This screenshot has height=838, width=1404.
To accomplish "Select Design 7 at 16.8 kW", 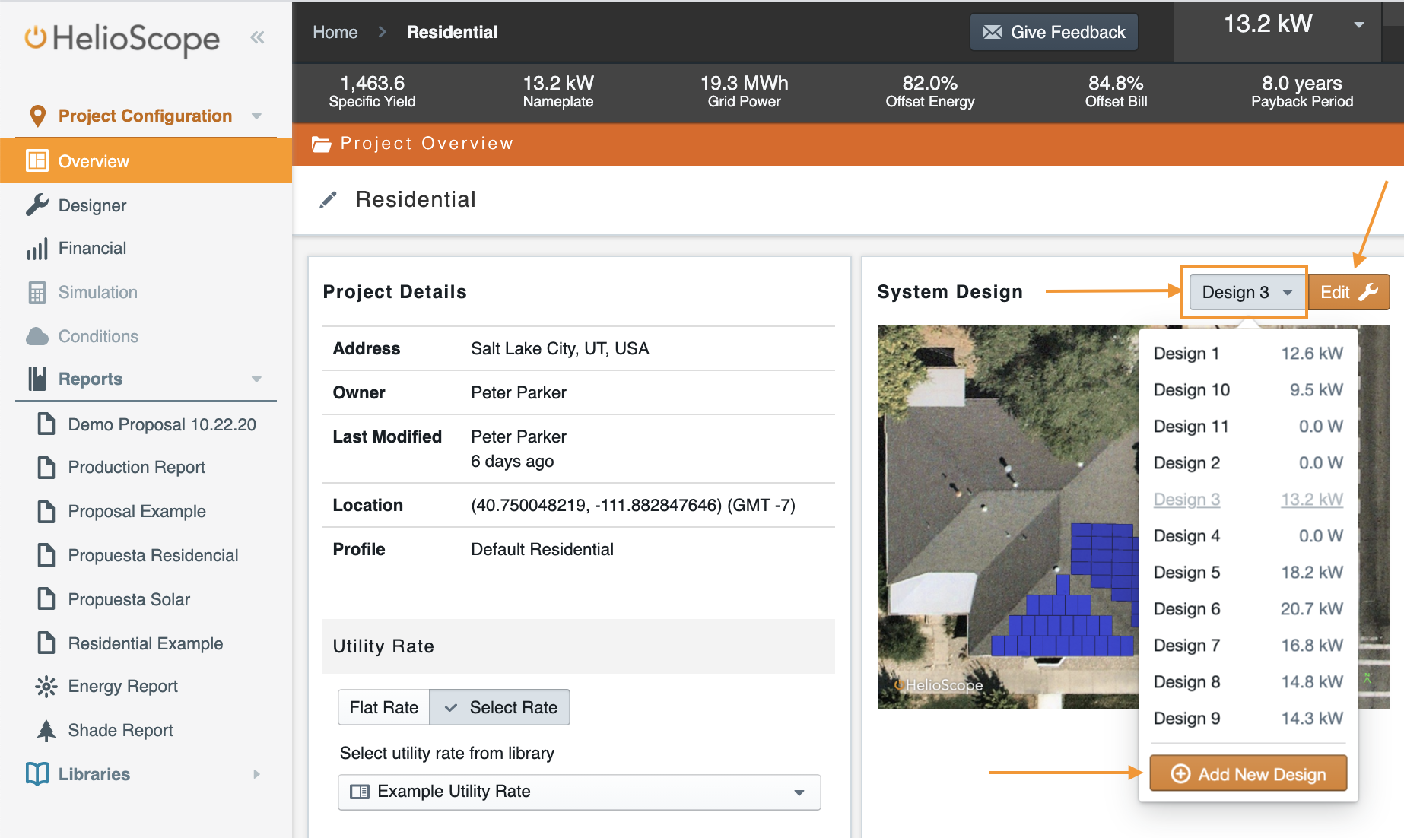I will (1248, 646).
